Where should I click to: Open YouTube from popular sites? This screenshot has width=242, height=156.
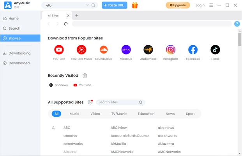pos(59,50)
